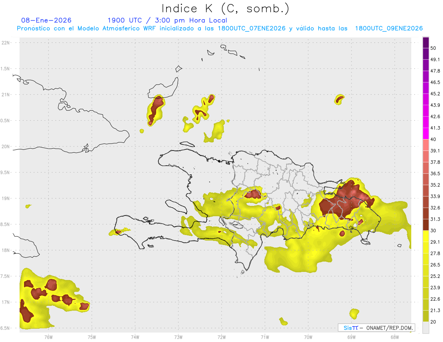
Task: Click the color bar label "23.9"
Action: coord(435,287)
